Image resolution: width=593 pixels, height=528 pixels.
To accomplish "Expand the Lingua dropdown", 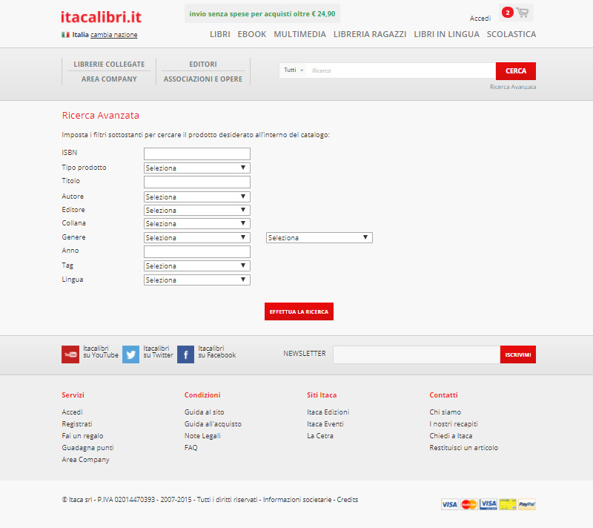I will pyautogui.click(x=197, y=280).
